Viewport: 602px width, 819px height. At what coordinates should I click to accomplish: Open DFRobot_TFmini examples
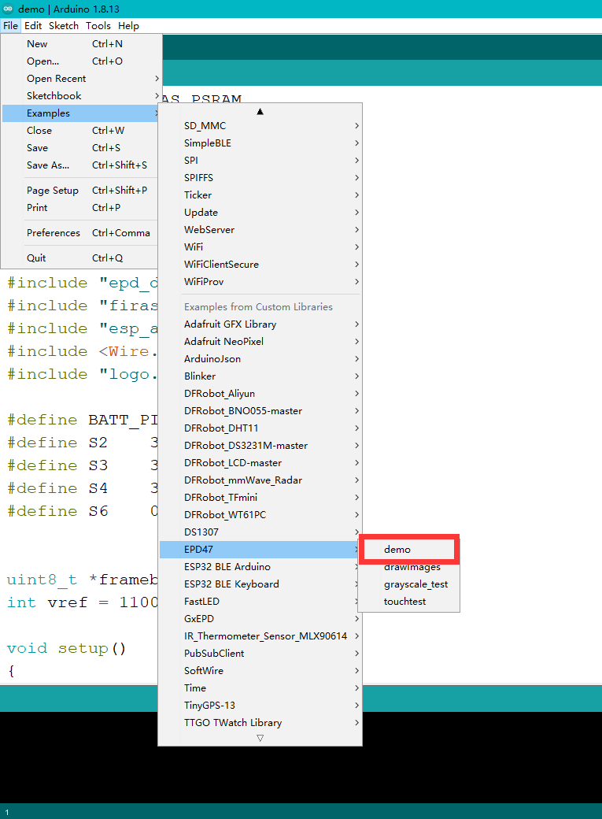[260, 497]
